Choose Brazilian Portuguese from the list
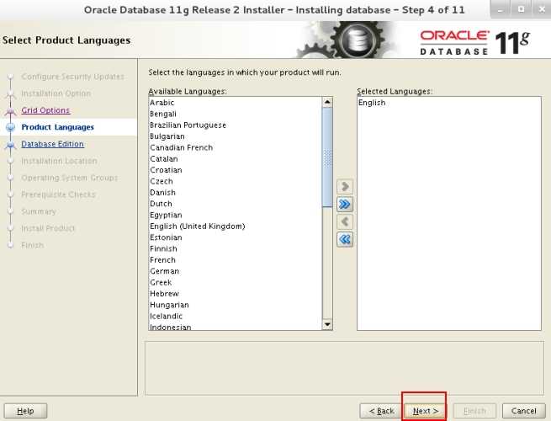 pyautogui.click(x=235, y=125)
